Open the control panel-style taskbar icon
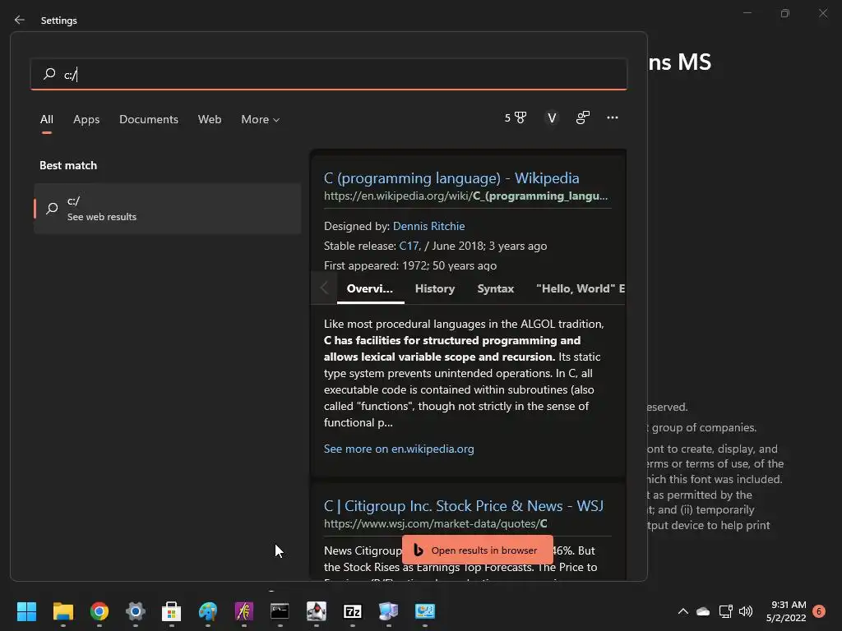This screenshot has width=842, height=631. [425, 611]
